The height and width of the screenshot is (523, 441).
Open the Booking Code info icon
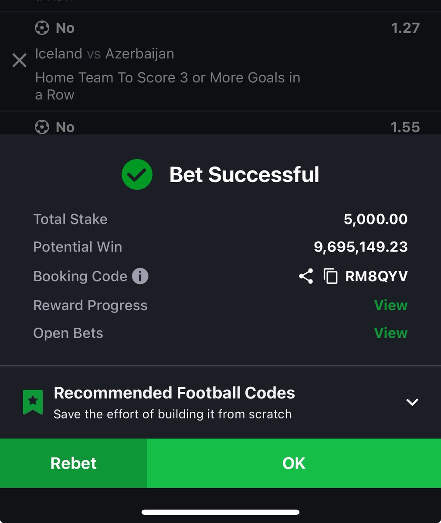click(140, 276)
